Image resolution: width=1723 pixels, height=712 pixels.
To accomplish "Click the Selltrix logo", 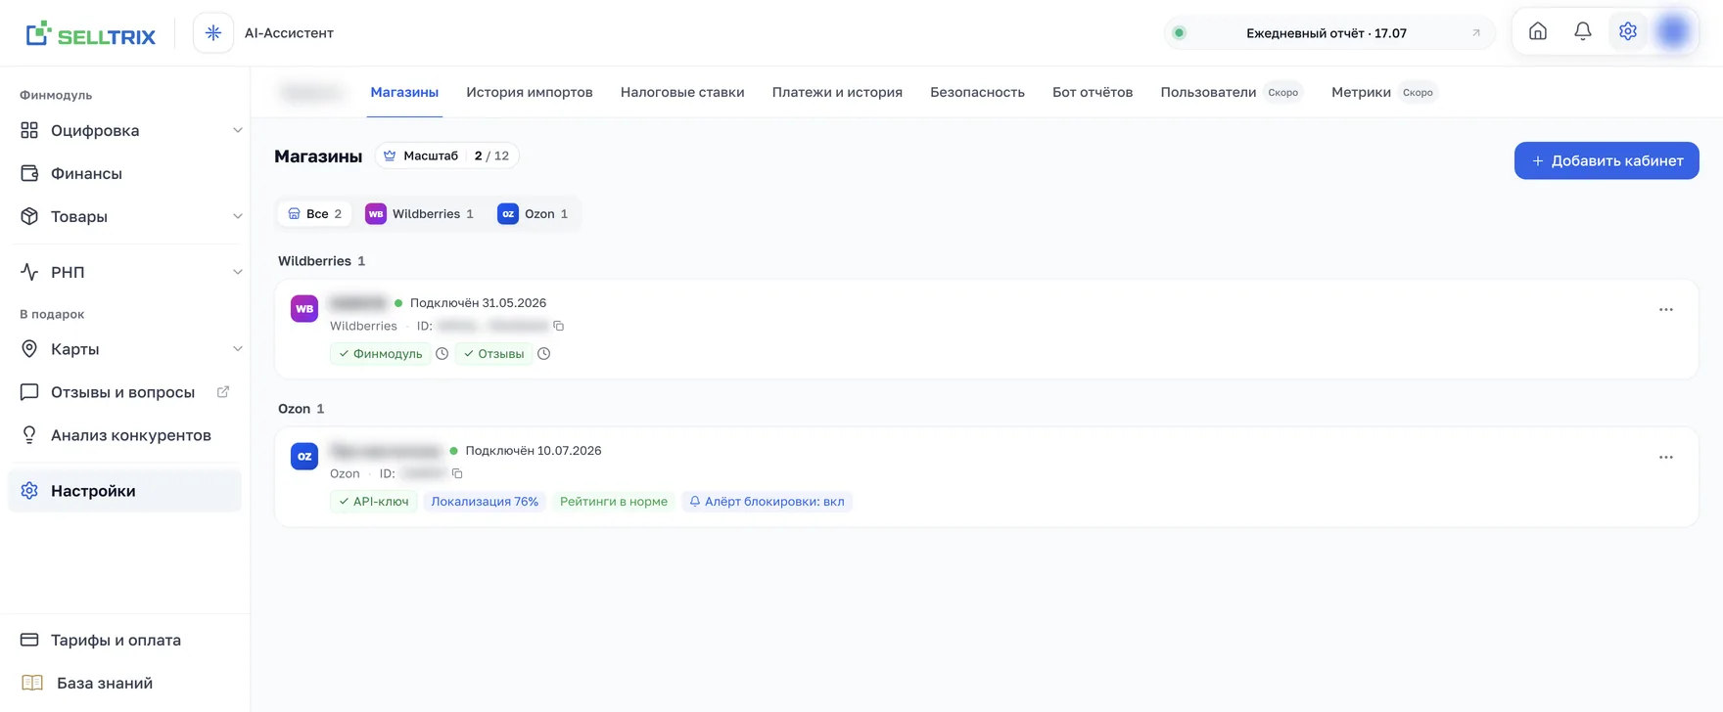I will point(90,34).
